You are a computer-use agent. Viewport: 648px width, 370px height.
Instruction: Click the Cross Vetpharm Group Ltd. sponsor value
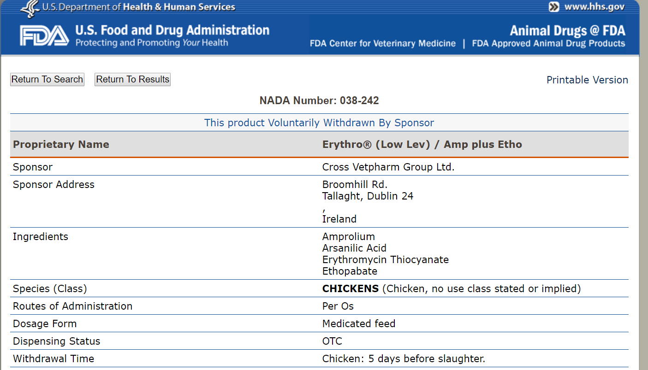(x=388, y=167)
